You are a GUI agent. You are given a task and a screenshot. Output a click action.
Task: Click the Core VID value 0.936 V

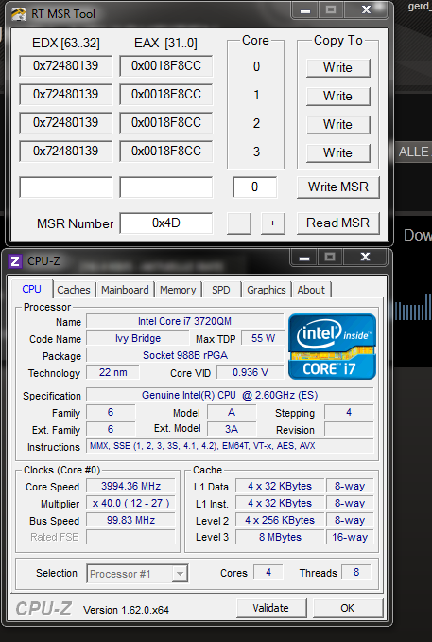(x=251, y=372)
